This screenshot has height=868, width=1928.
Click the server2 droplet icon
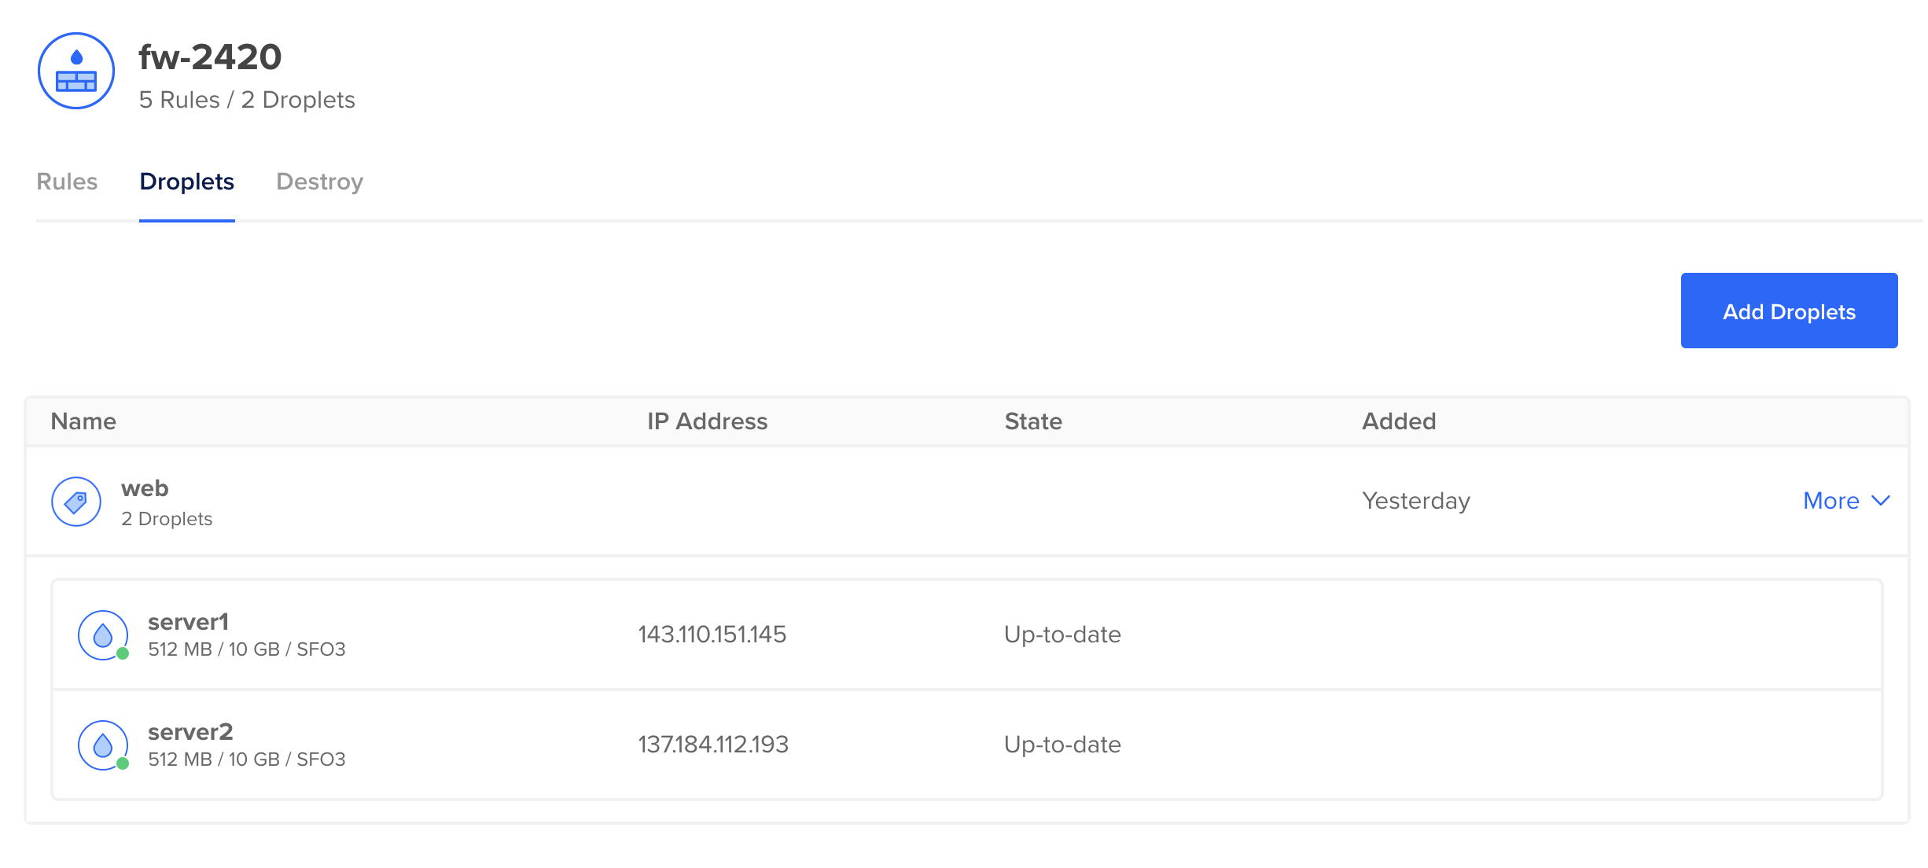103,745
